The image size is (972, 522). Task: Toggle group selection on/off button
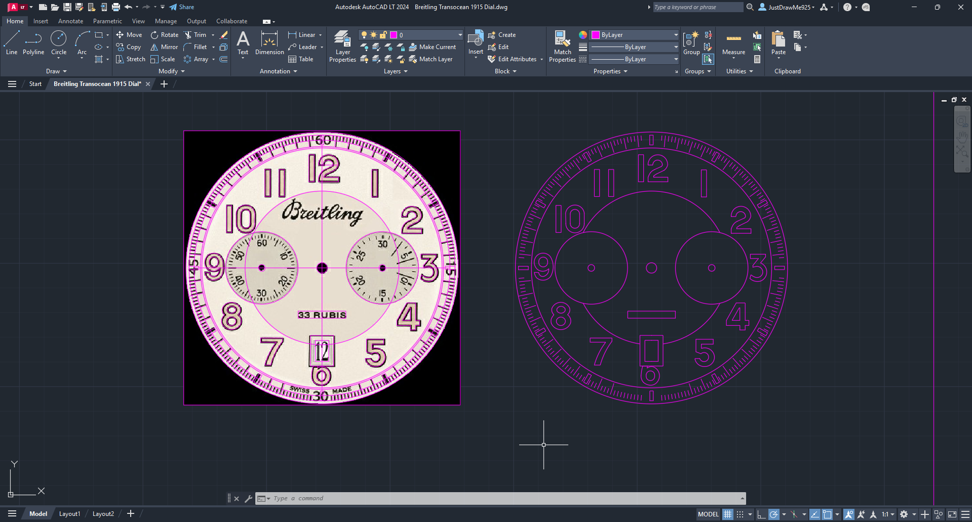coord(708,59)
